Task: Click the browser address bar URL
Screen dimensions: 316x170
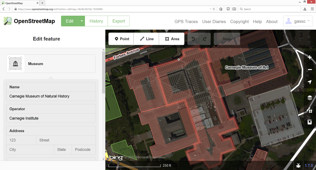Action: 60,9
